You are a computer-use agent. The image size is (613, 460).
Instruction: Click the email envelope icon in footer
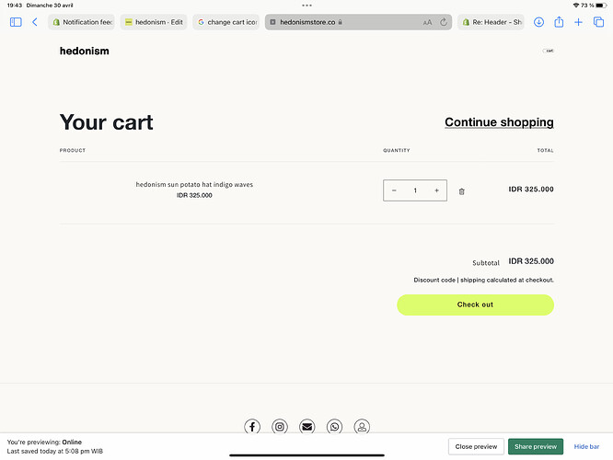306,427
